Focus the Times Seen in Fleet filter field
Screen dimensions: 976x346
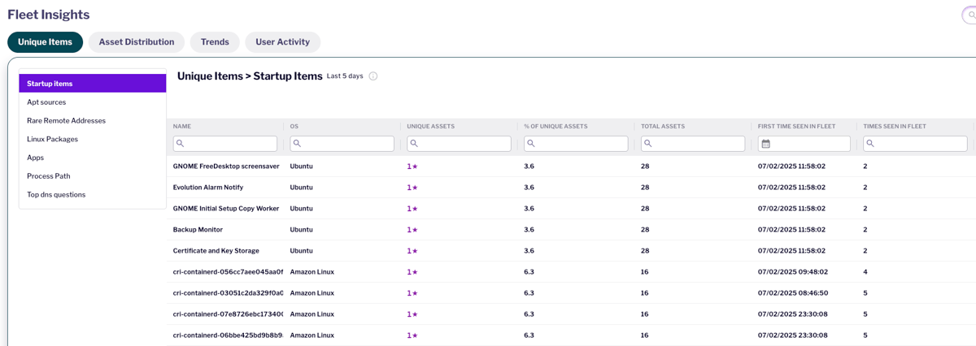[916, 144]
